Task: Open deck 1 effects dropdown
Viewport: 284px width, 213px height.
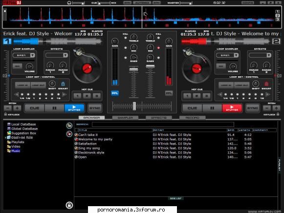Action: 66,55
